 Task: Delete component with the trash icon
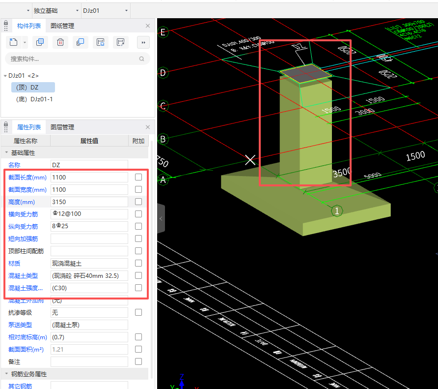click(60, 42)
